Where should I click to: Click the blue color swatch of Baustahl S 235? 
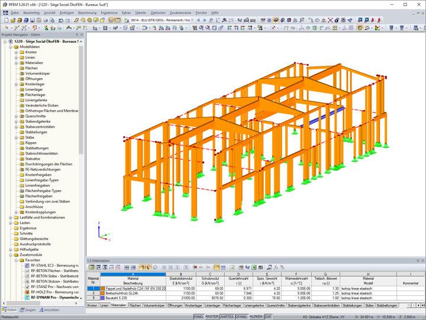pos(103,298)
